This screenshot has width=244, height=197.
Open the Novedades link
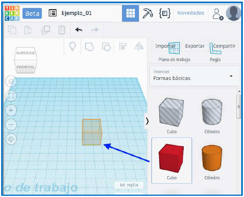(190, 13)
